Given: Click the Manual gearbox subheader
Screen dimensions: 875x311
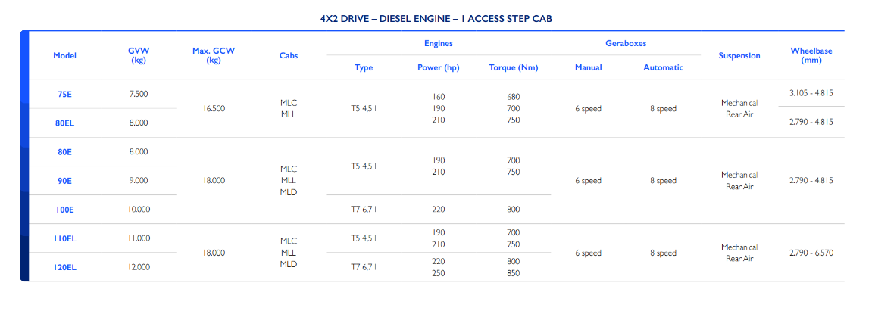Looking at the screenshot, I should tap(588, 67).
